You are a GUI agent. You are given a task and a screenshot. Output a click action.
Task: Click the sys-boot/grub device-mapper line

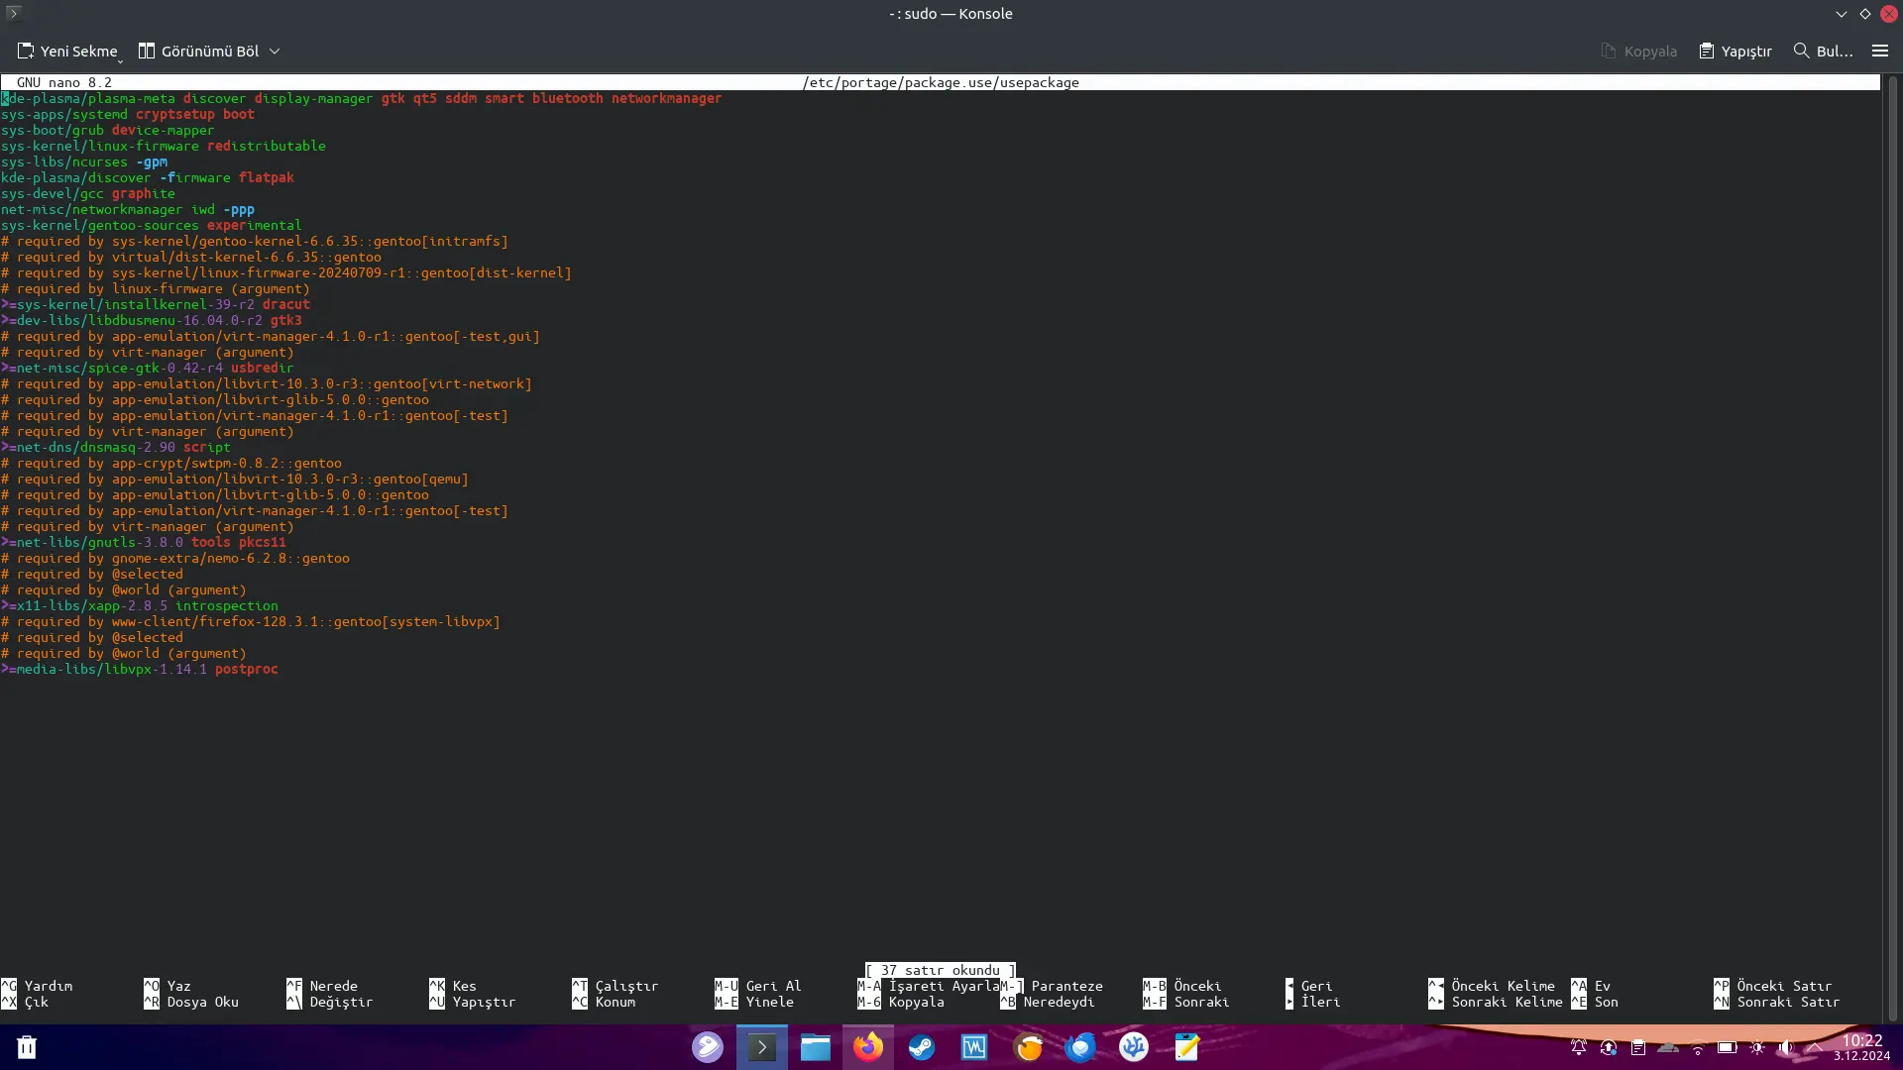click(108, 130)
